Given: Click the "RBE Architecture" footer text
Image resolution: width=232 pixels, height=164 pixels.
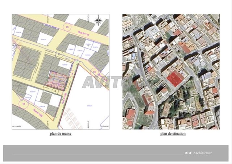Looking at the screenshot, I should (198, 154).
